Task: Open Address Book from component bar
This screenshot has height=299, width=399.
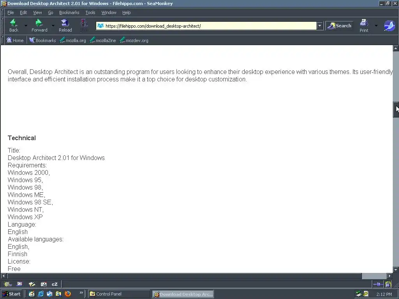Action: pos(44,284)
